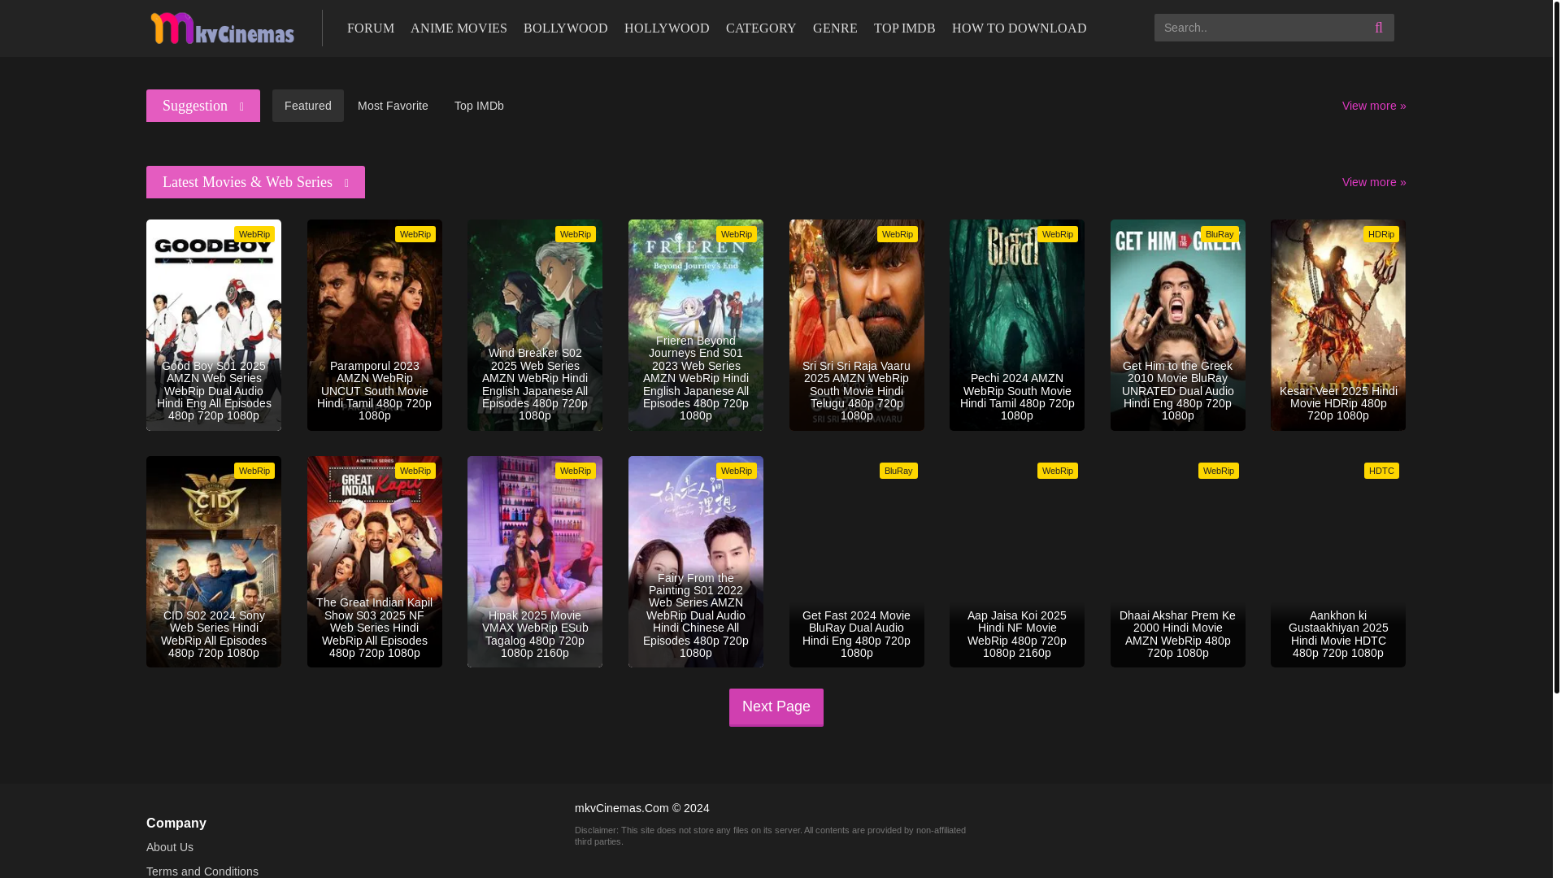Click the BluRay badge on Get Fast
Screen dimensions: 1561x878
[898, 471]
